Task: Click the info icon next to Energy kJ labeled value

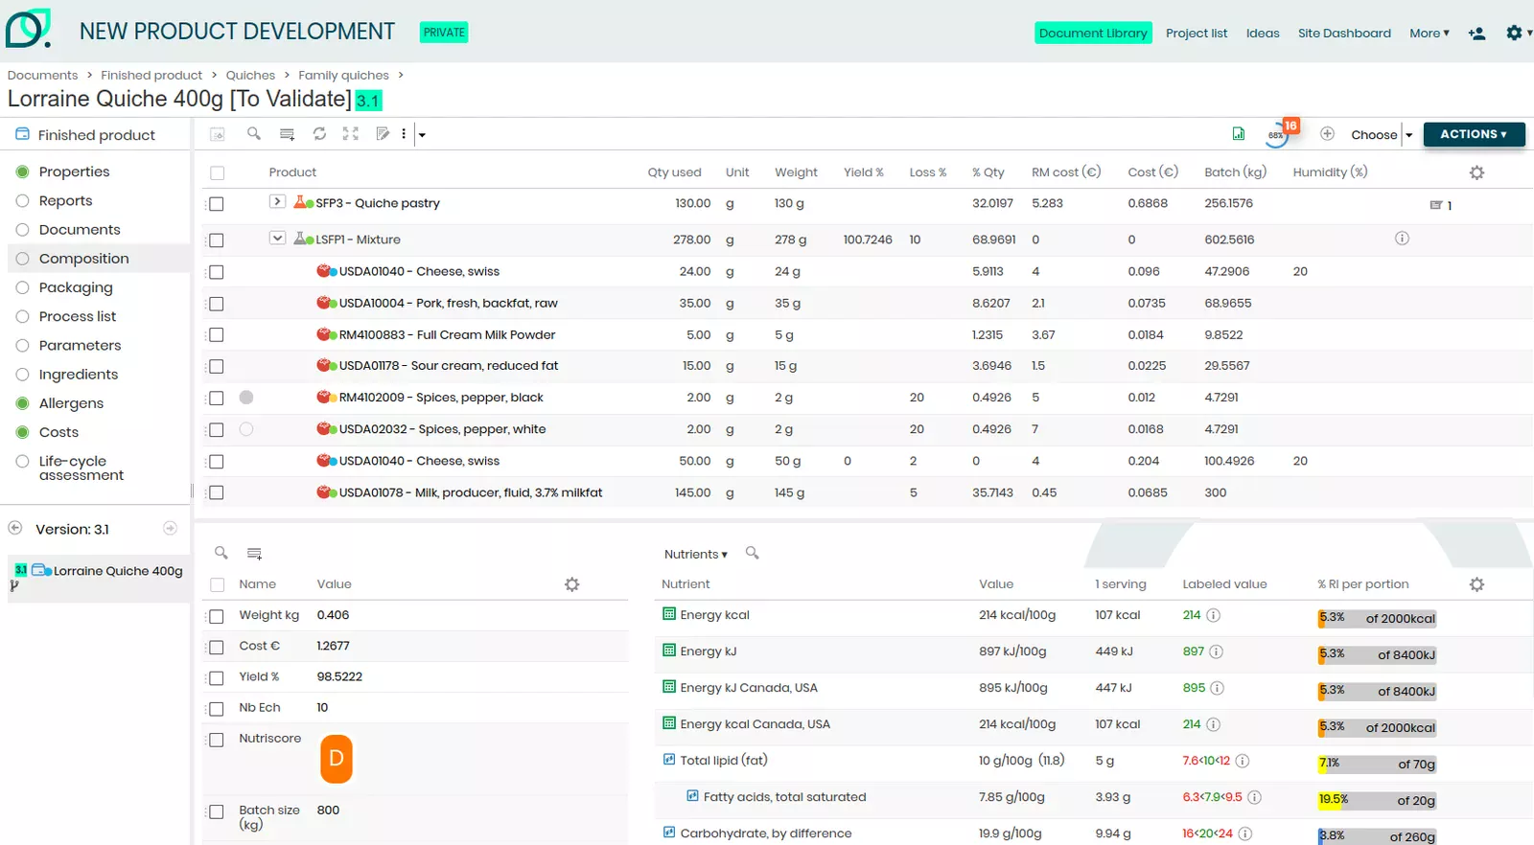Action: [1216, 651]
